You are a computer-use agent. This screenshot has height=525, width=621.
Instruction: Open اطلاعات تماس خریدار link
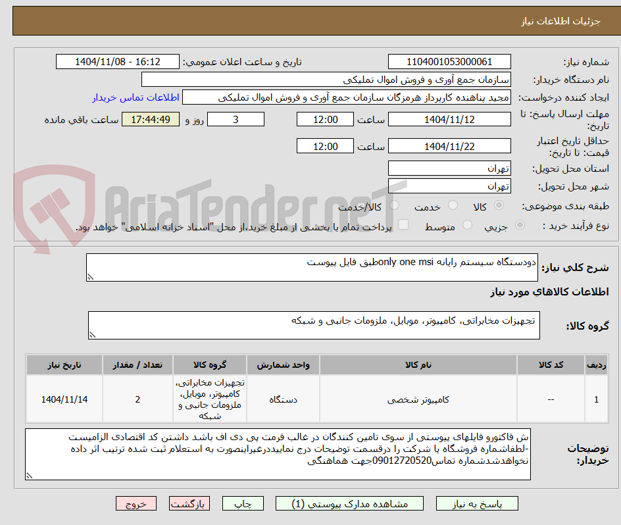pos(136,97)
